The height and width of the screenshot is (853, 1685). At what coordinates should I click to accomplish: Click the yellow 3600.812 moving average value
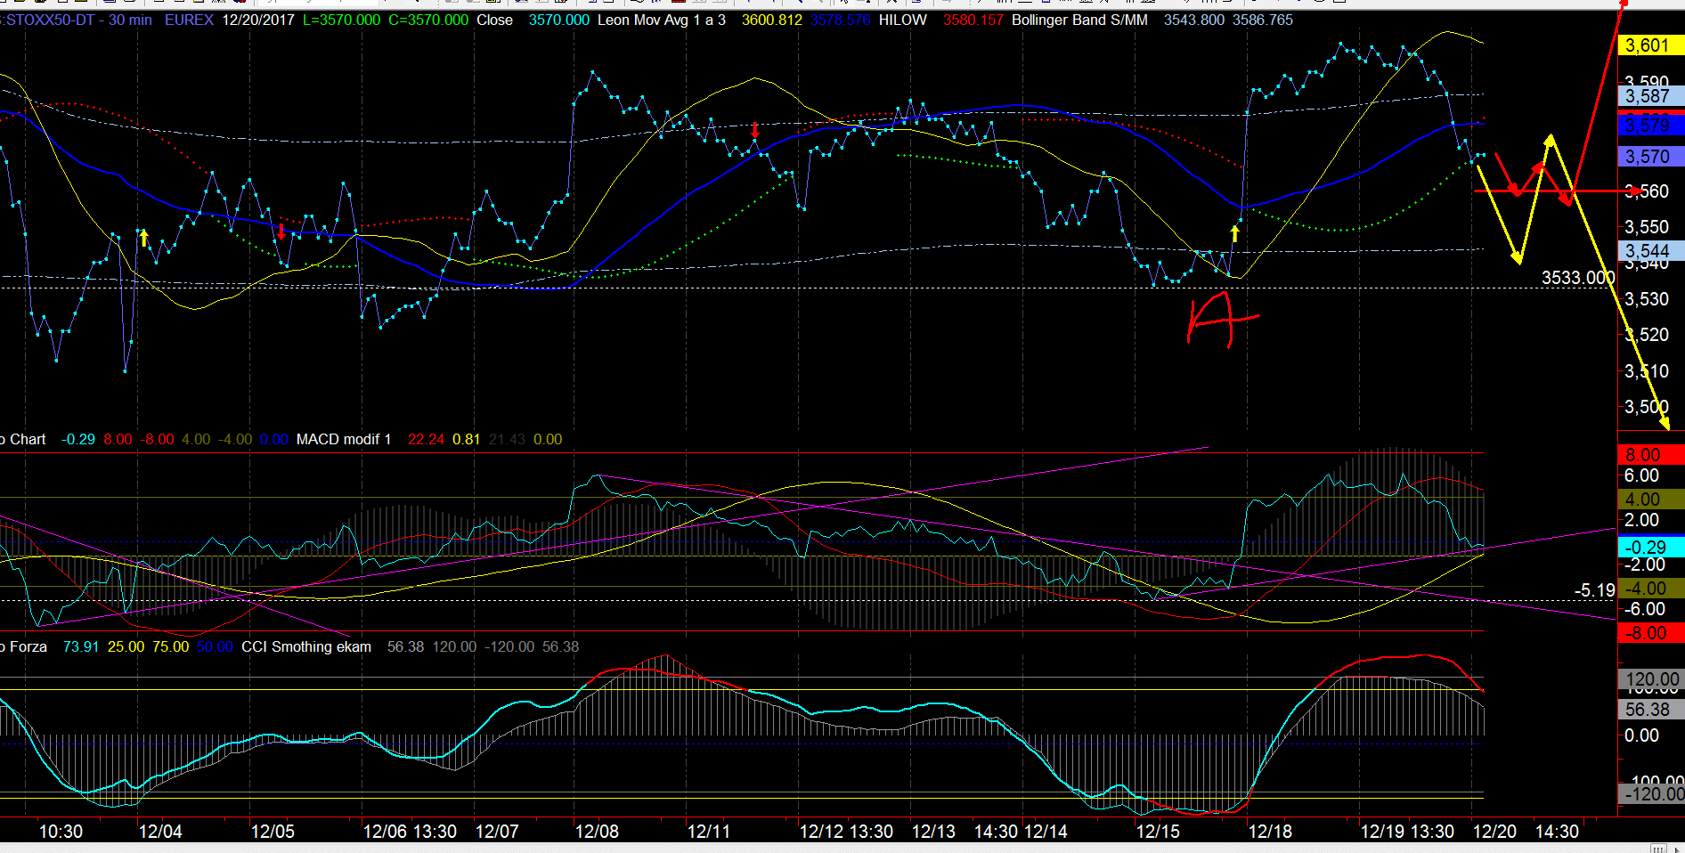point(771,20)
